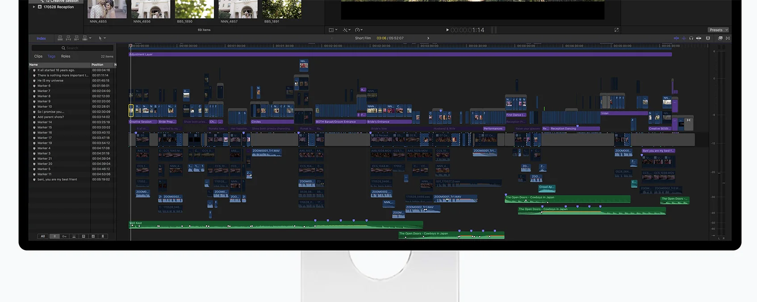This screenshot has height=302, width=757.
Task: Toggle timeline snapping icon
Action: click(698, 38)
